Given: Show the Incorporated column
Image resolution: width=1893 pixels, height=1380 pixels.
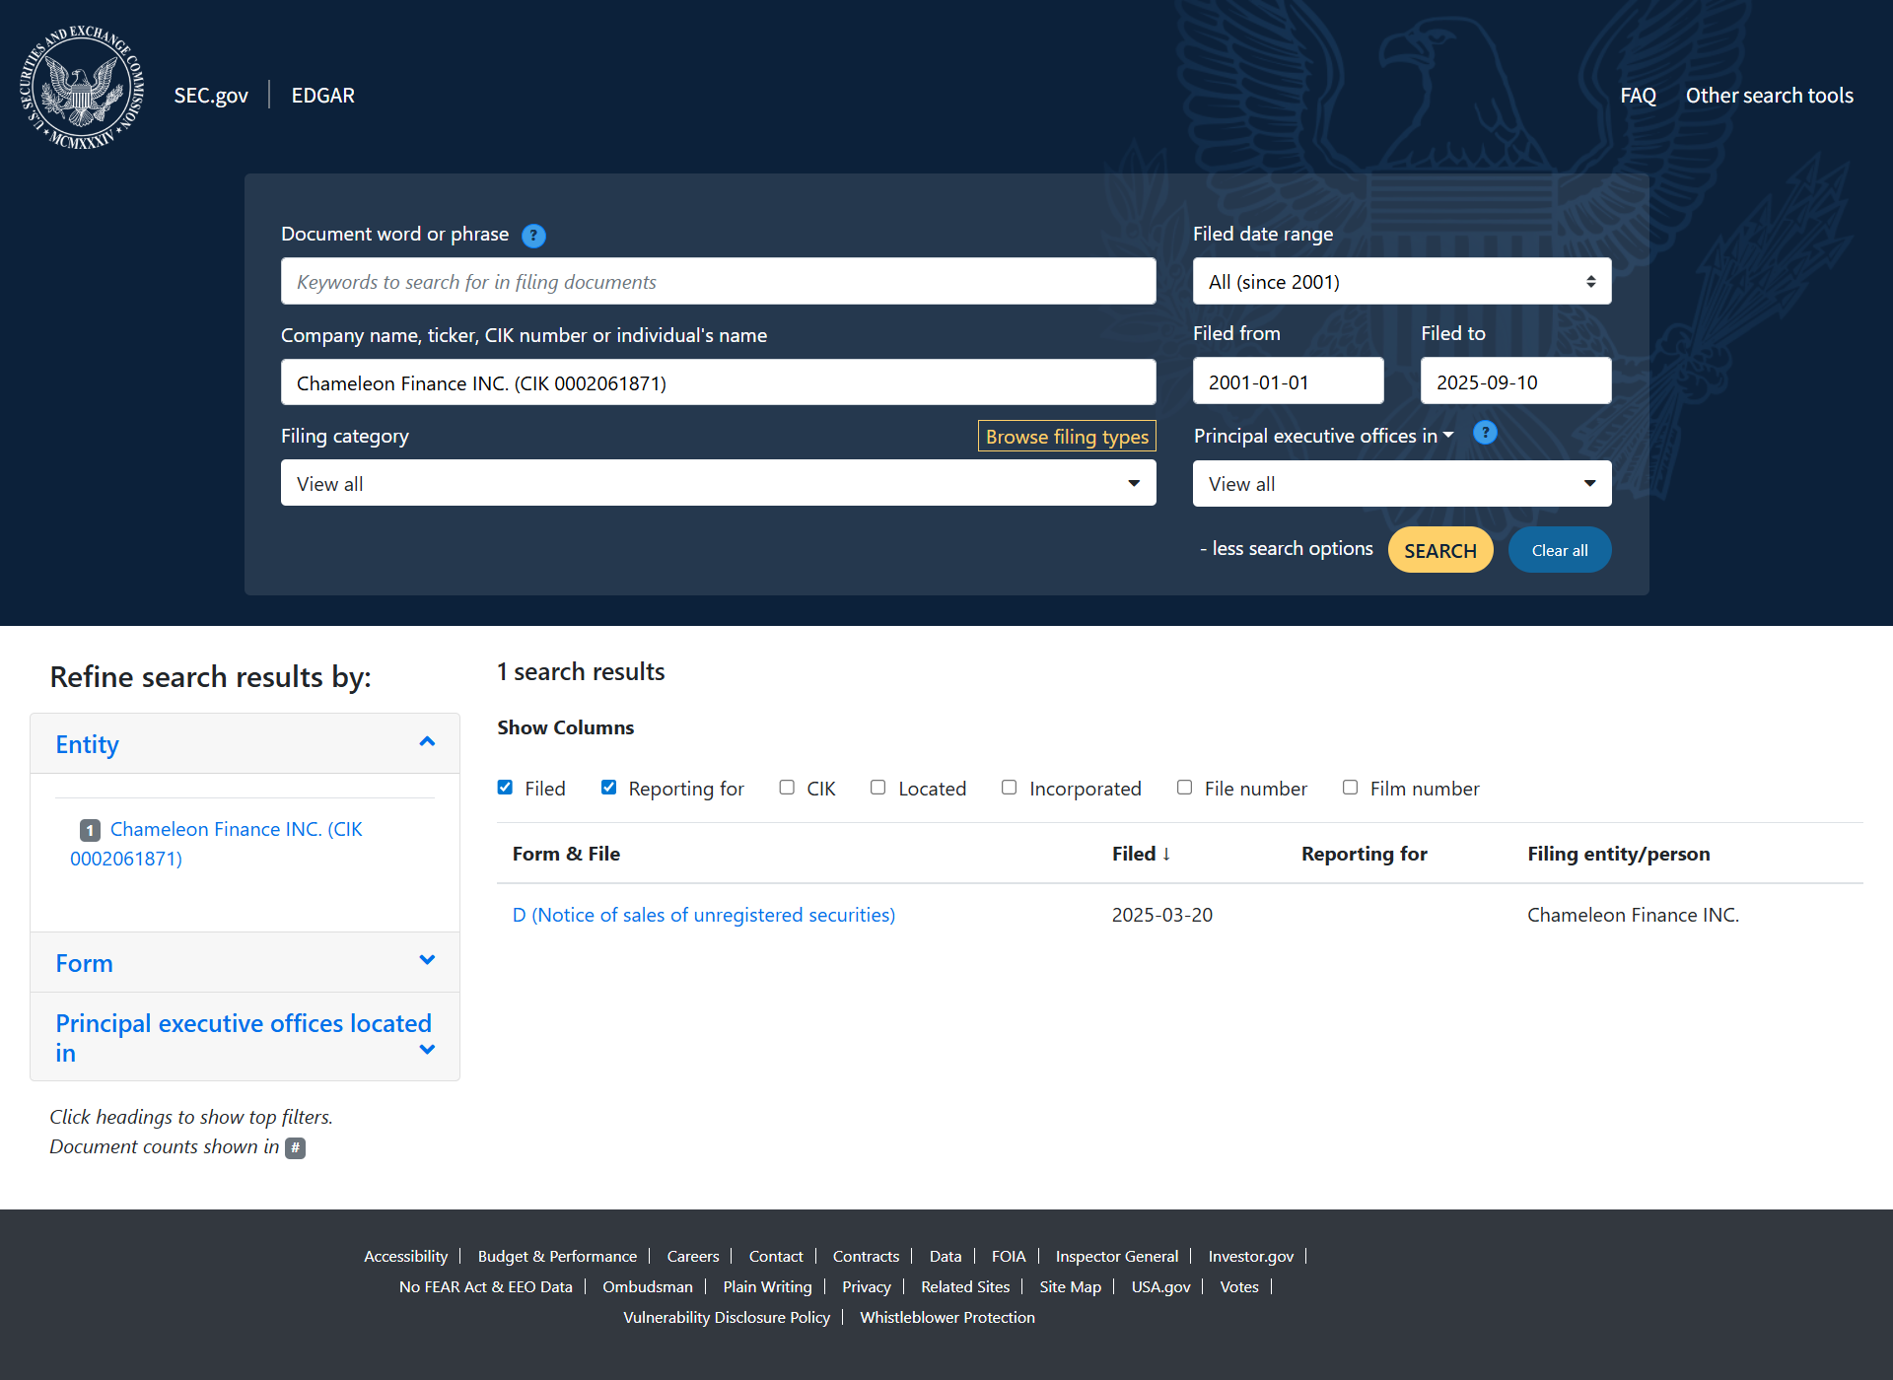Looking at the screenshot, I should 1009,788.
